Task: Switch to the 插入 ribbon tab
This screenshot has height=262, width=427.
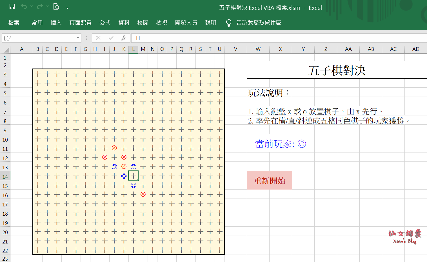Action: click(x=56, y=22)
